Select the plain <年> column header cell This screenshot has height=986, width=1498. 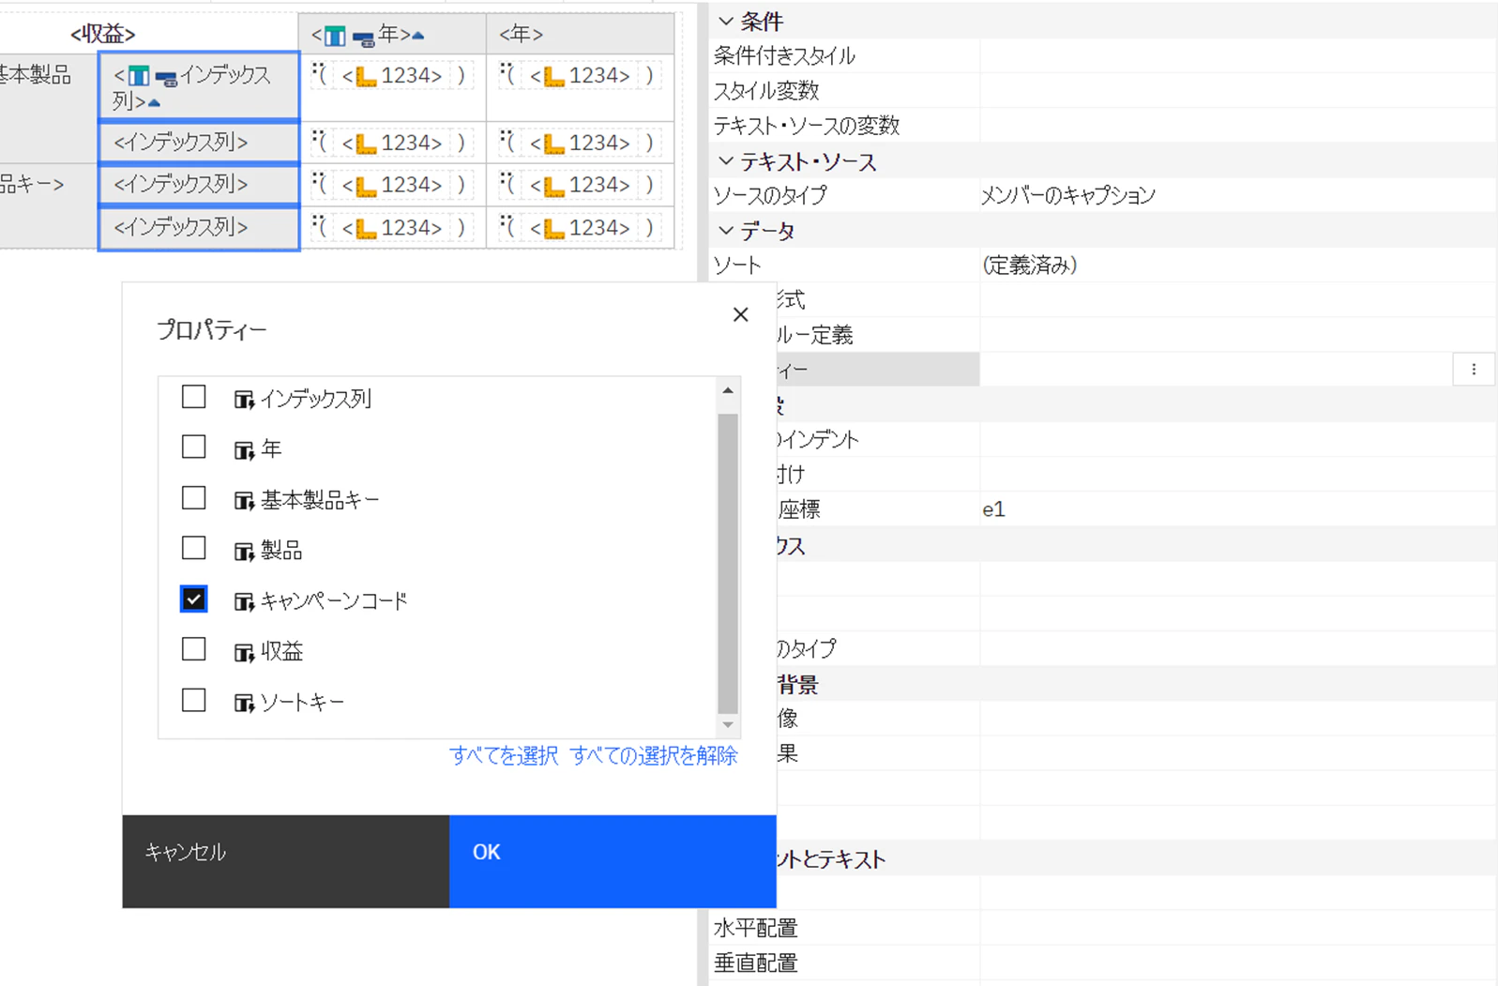[x=580, y=35]
